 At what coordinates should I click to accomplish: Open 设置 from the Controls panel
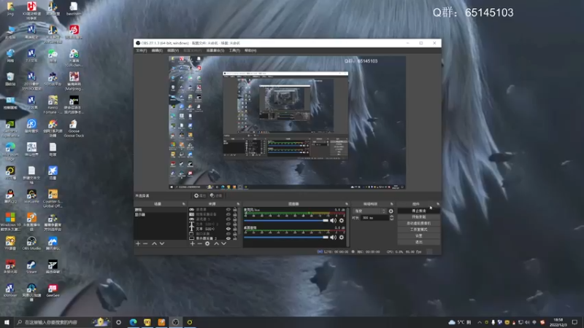418,235
